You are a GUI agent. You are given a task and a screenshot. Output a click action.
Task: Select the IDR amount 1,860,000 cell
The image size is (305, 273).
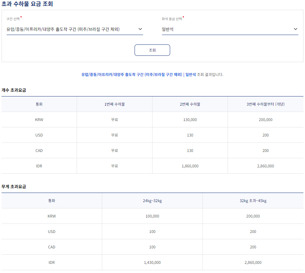point(190,166)
